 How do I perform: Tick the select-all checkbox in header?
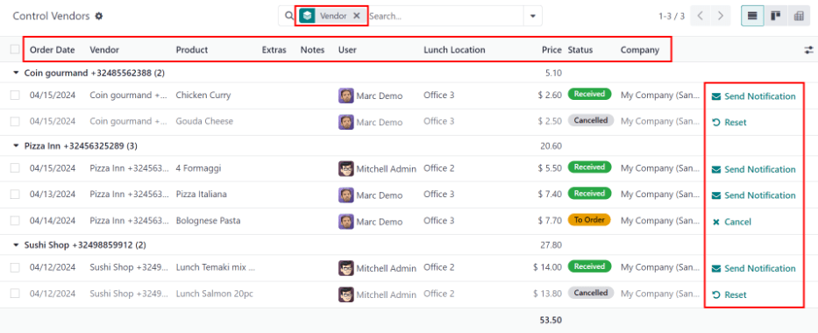[15, 49]
